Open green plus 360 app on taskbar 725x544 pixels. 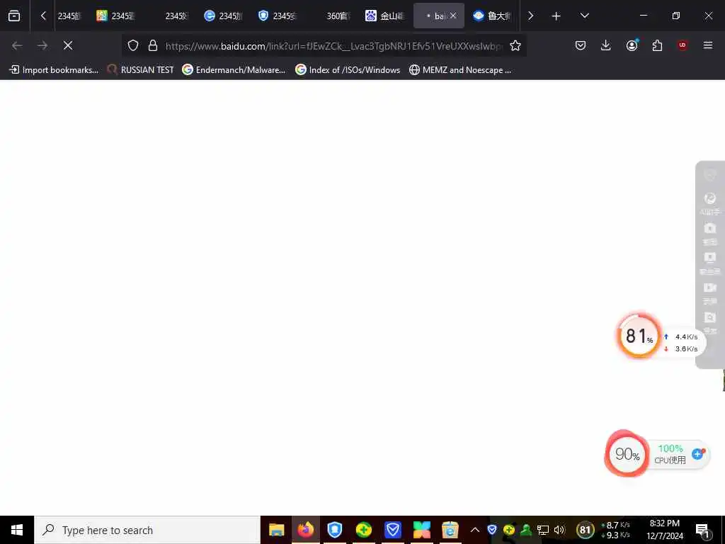364,530
